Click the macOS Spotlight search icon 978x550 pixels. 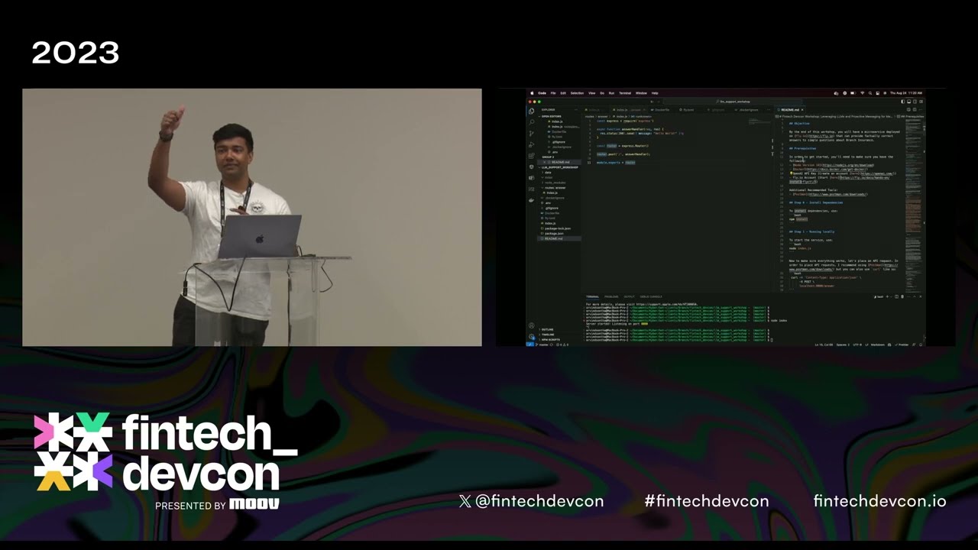tap(870, 93)
